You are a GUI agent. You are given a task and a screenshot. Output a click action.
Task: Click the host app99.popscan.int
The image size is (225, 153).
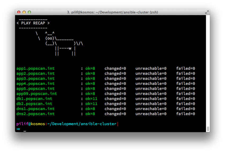pos(37,94)
